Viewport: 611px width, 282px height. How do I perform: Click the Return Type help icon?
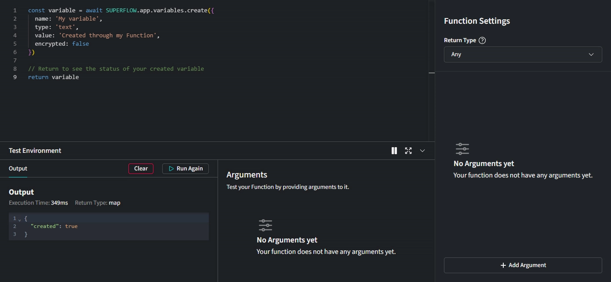482,40
